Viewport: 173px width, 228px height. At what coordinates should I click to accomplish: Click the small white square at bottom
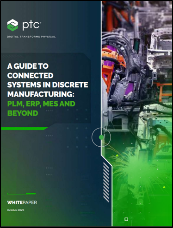(x=126, y=219)
